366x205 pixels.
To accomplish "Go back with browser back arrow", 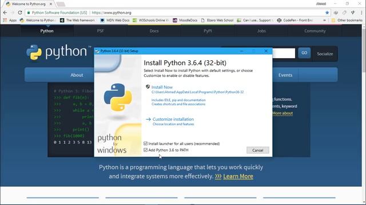I will tap(5, 13).
